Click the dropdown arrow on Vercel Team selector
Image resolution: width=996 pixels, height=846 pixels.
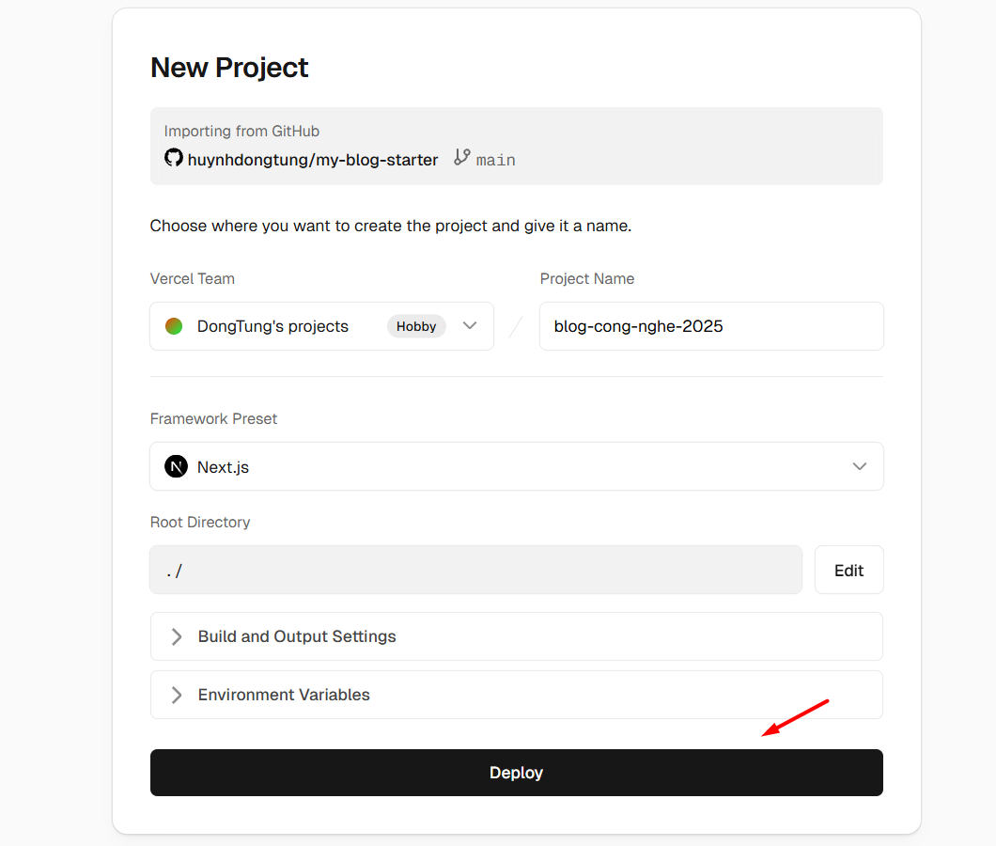coord(470,326)
